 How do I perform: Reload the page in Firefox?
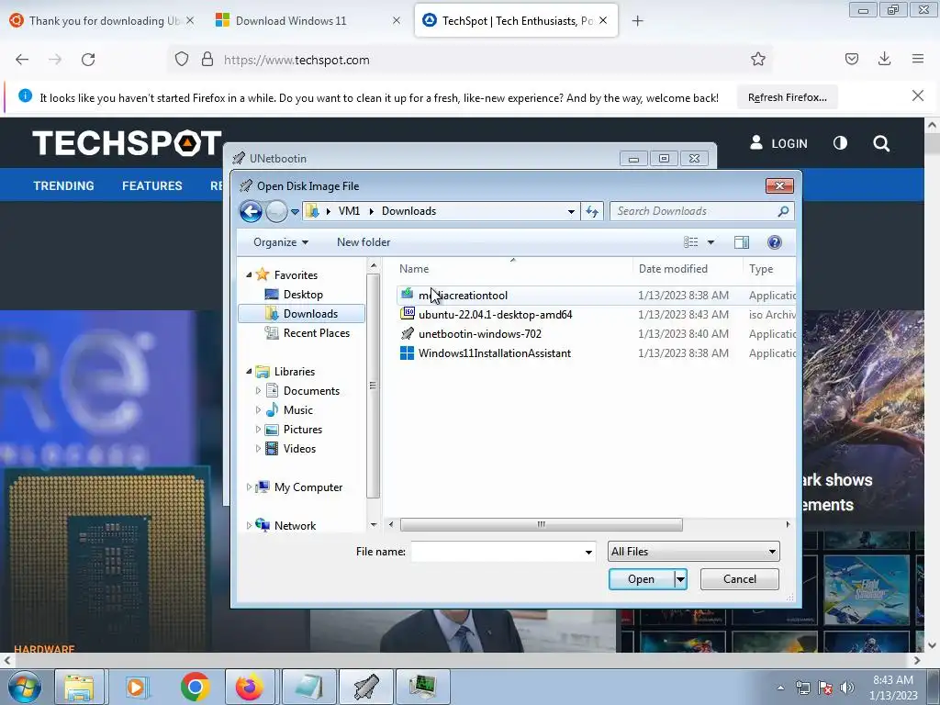tap(88, 60)
